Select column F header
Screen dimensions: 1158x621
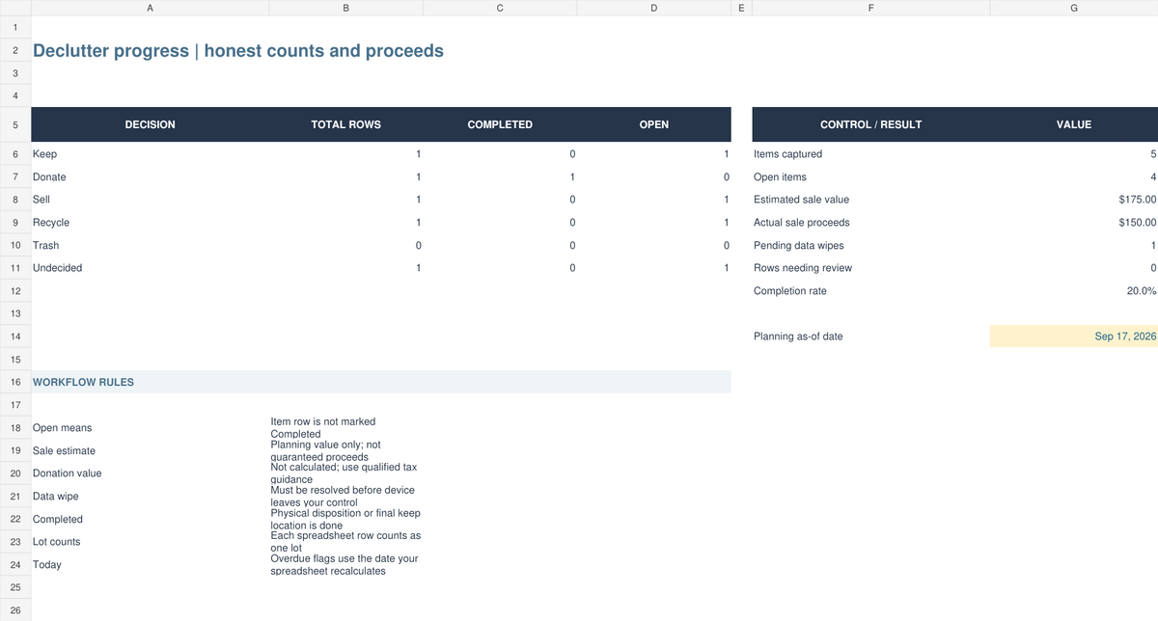[870, 8]
